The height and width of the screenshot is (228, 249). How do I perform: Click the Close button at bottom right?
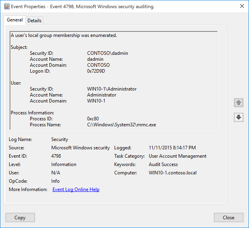(228, 217)
